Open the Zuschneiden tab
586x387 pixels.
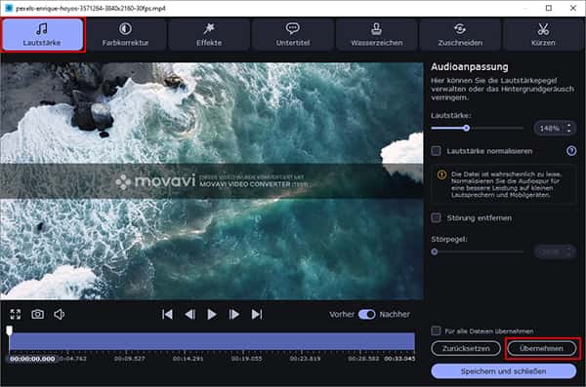pos(460,35)
